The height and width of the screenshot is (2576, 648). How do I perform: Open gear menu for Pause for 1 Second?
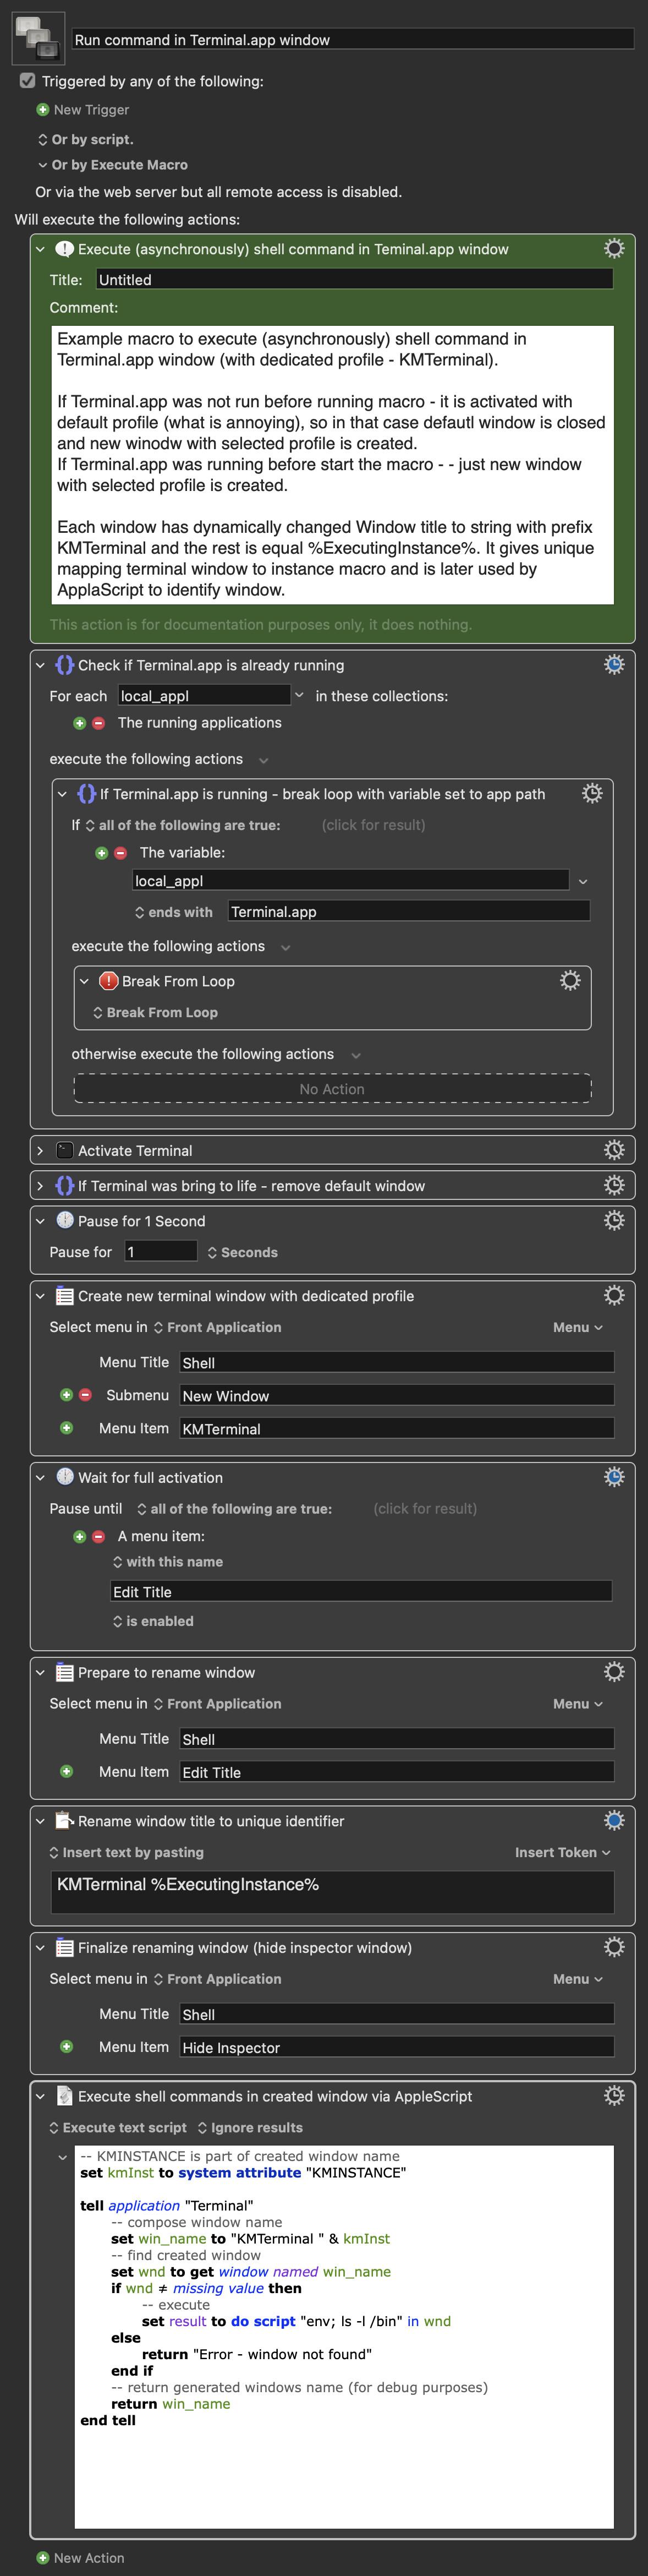614,1220
